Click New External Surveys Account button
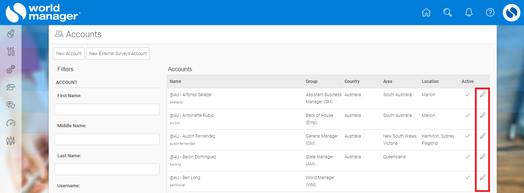The width and height of the screenshot is (524, 193). [118, 54]
